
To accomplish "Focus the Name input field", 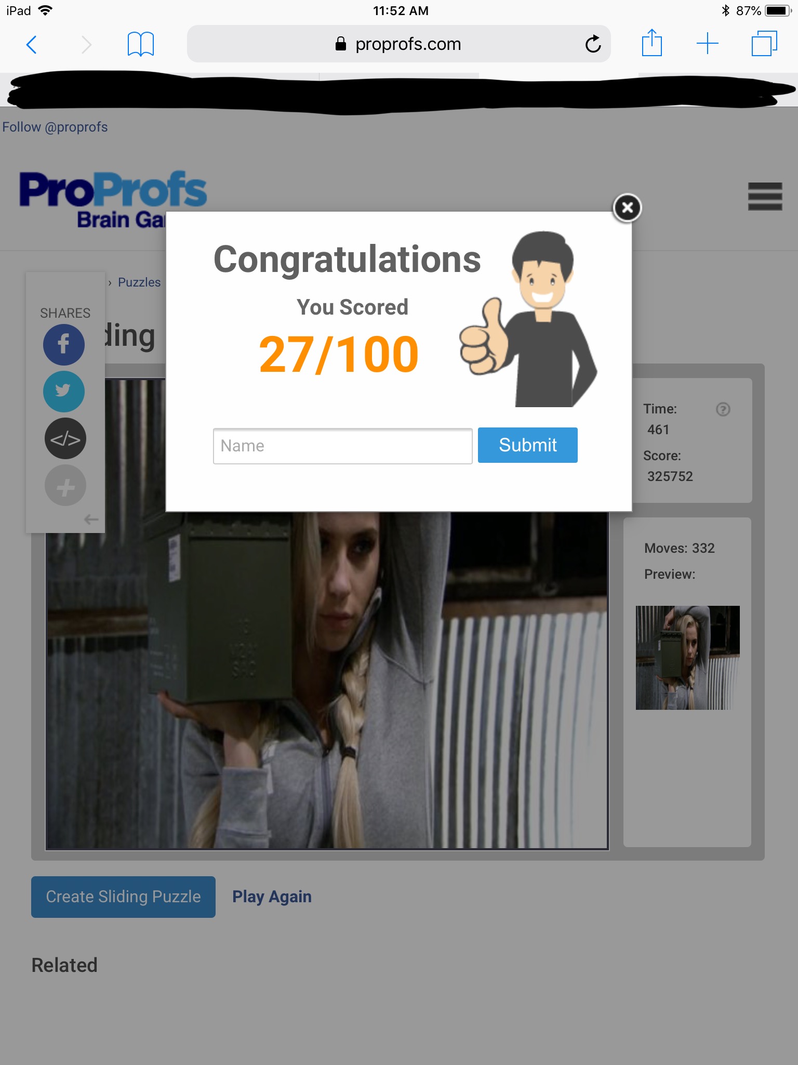I will click(342, 446).
